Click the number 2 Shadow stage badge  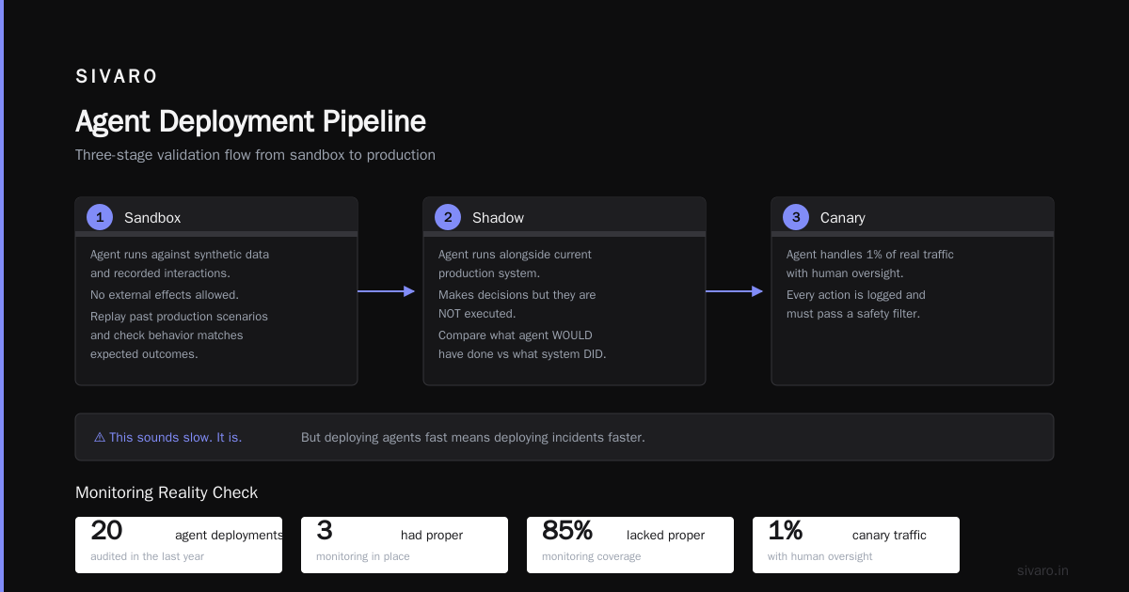[448, 217]
